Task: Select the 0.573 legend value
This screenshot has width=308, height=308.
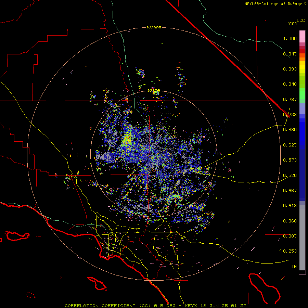Action: (x=290, y=160)
